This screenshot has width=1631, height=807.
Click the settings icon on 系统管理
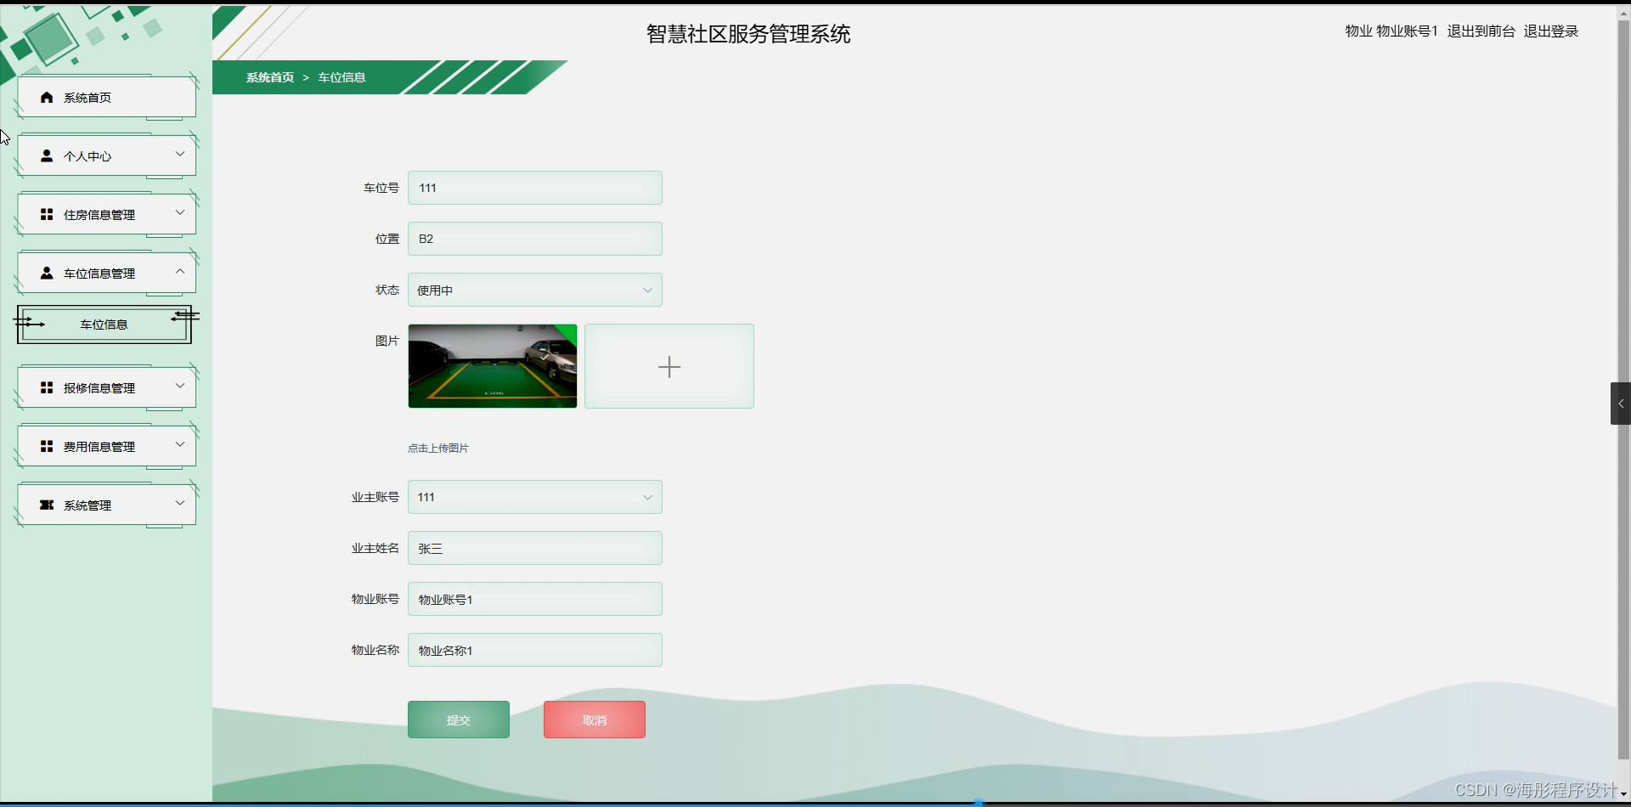pyautogui.click(x=48, y=504)
